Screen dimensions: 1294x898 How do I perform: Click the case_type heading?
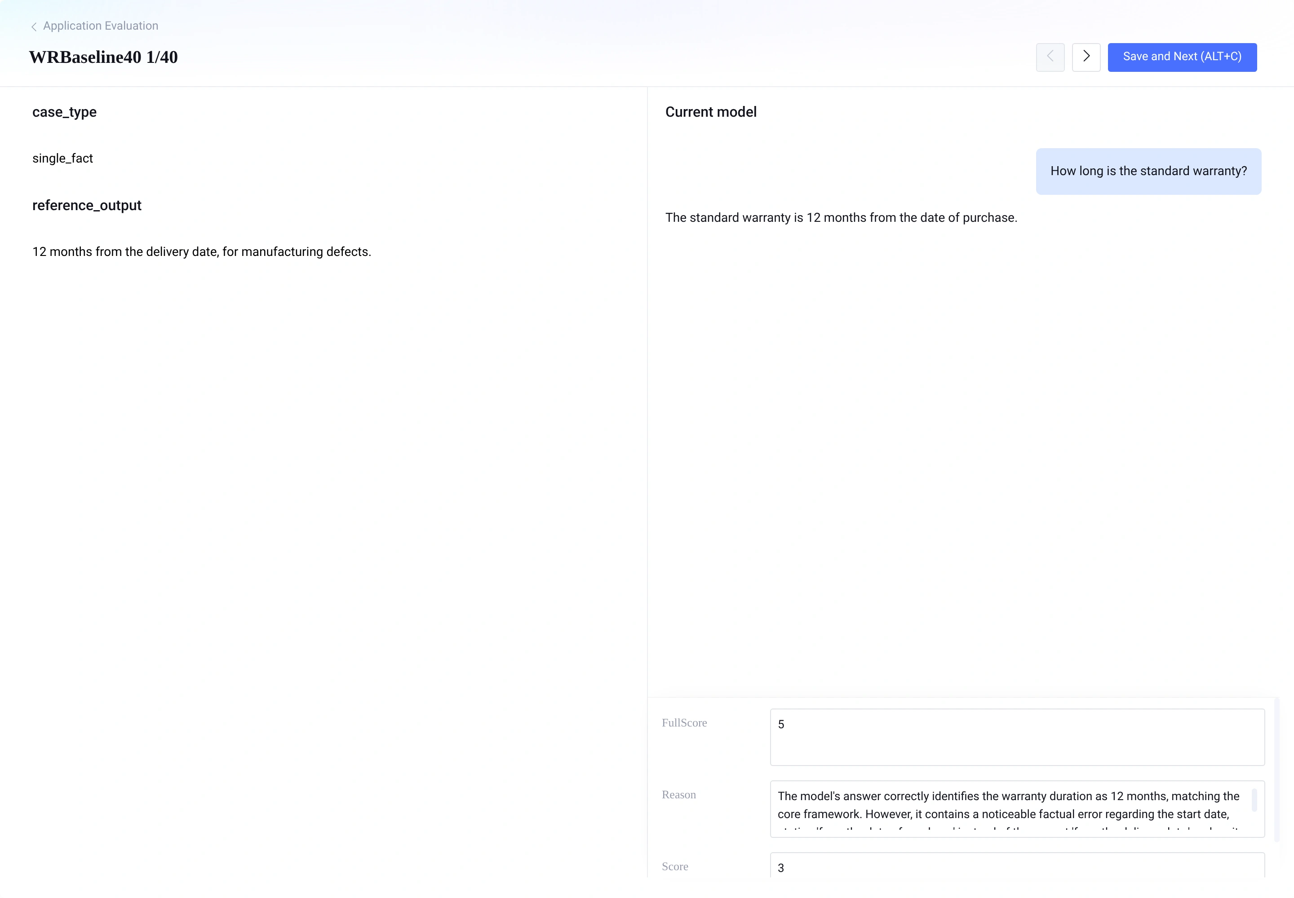(64, 112)
